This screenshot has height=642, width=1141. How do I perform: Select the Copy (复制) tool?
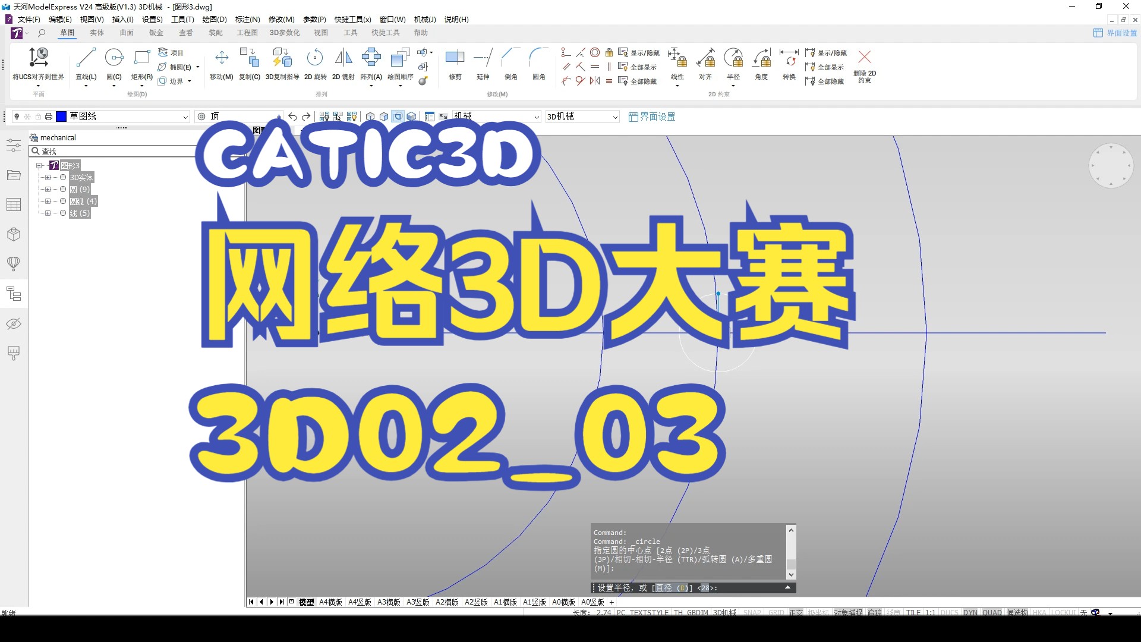(x=250, y=64)
